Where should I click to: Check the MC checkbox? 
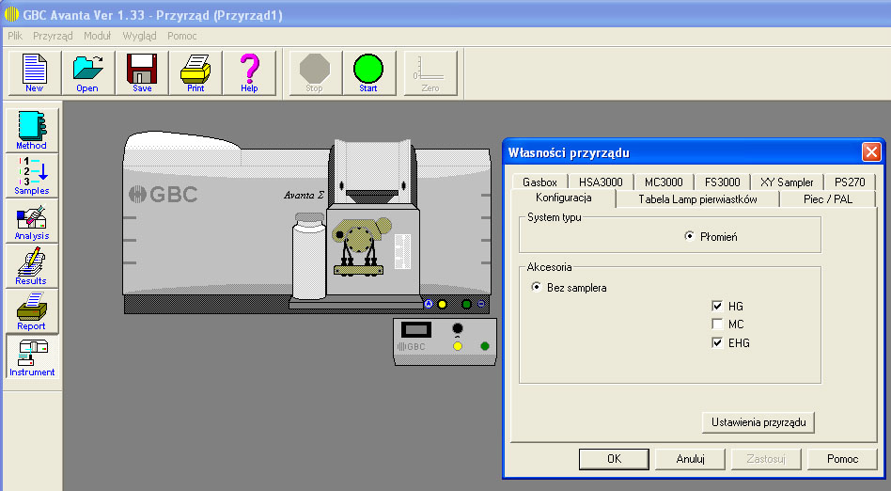[717, 325]
